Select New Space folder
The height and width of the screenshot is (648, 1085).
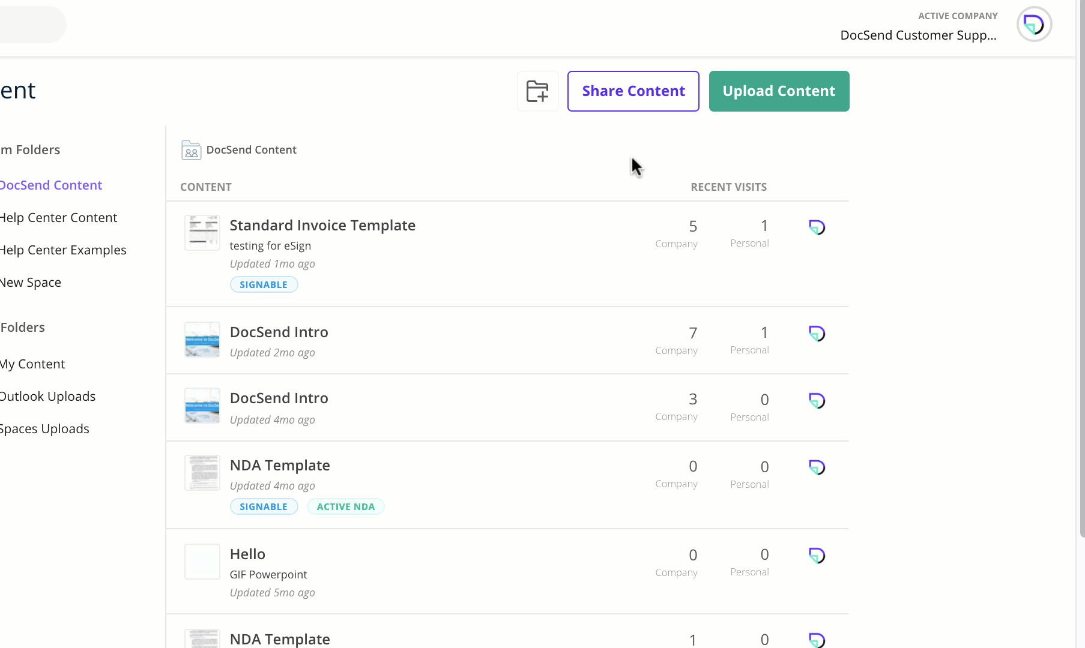coord(31,283)
